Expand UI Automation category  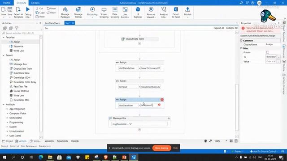click(7, 131)
